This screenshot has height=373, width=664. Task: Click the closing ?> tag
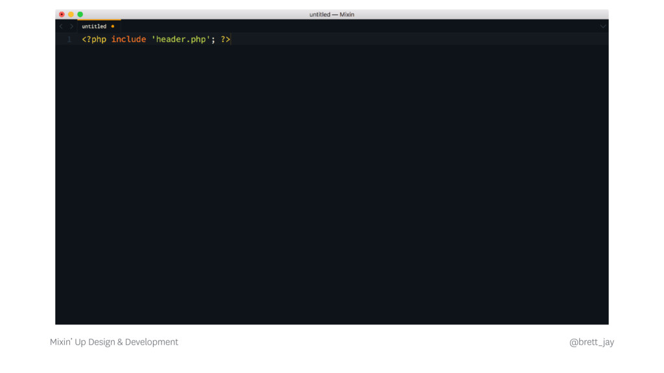click(225, 40)
